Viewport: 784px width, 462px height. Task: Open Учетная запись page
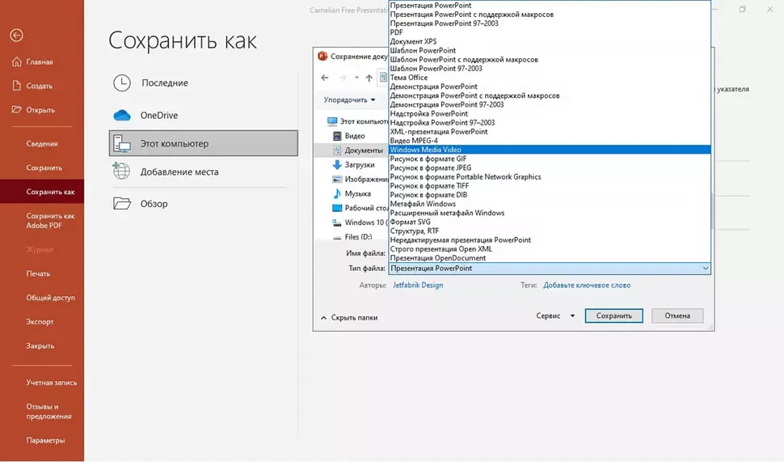point(42,383)
